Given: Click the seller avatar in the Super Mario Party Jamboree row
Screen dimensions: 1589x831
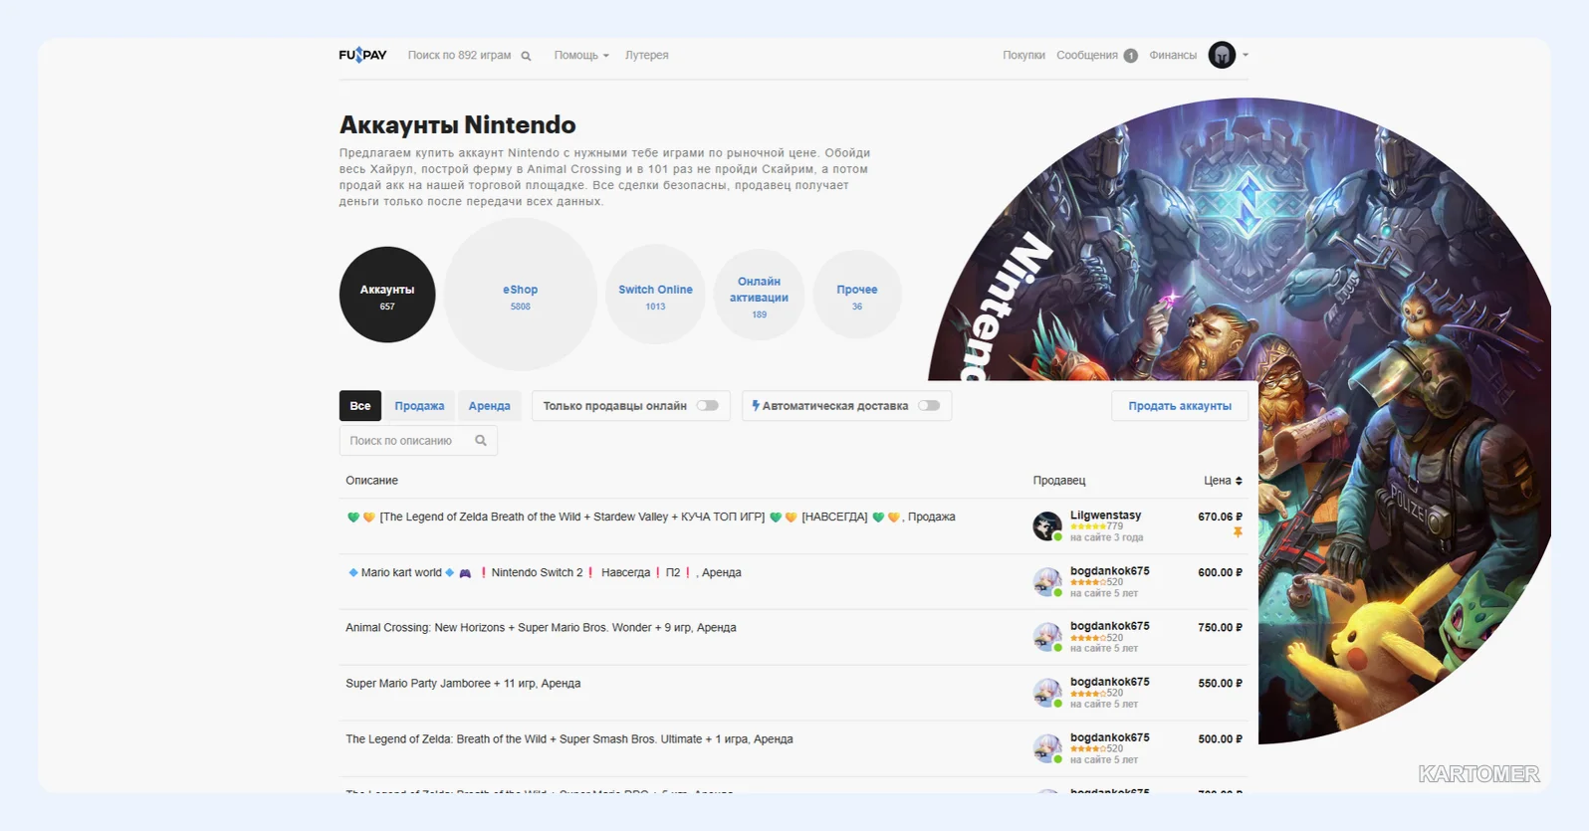Looking at the screenshot, I should (1046, 693).
